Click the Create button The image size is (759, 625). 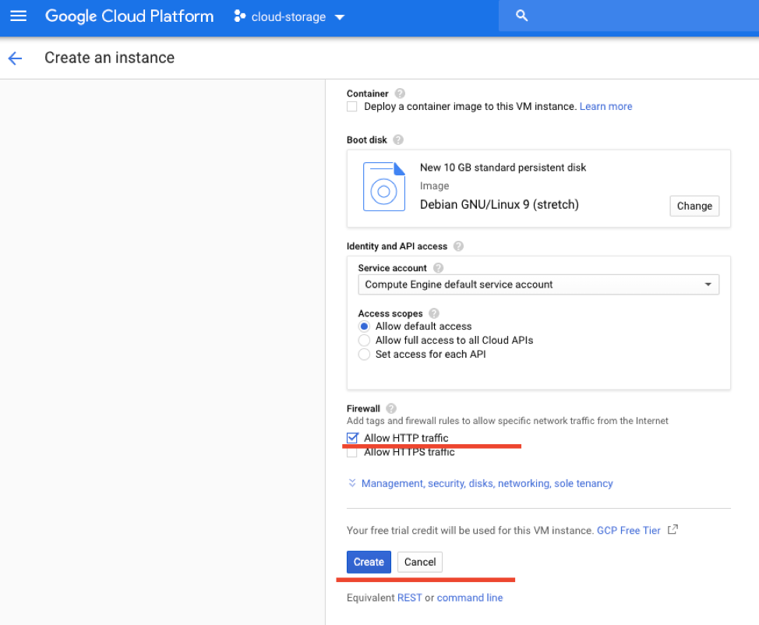click(x=369, y=562)
